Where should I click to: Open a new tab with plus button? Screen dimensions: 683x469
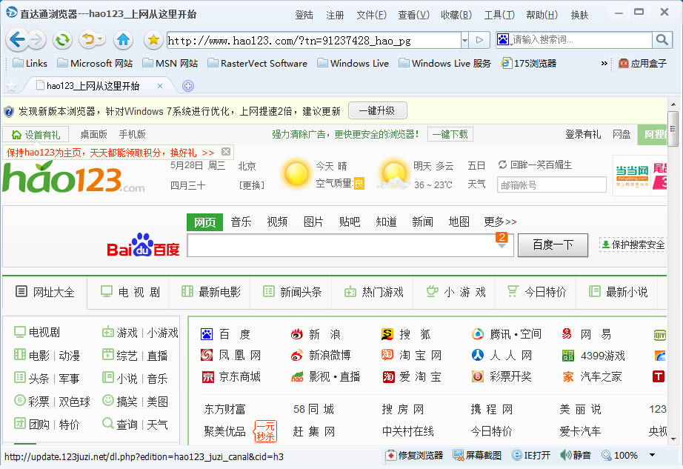[187, 86]
